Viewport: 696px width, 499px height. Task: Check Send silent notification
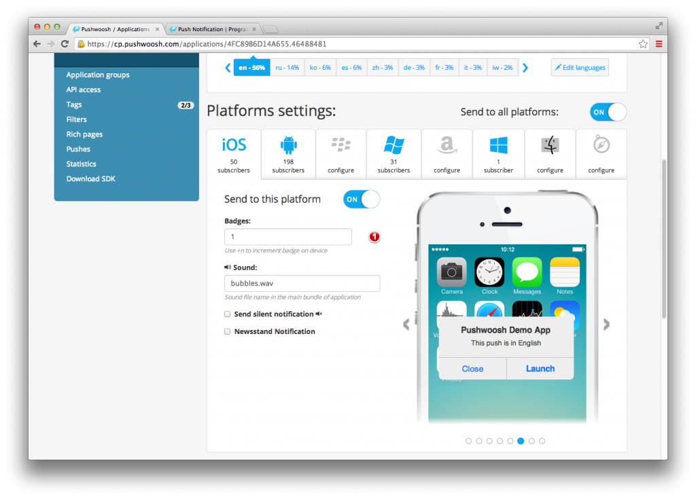click(x=227, y=314)
